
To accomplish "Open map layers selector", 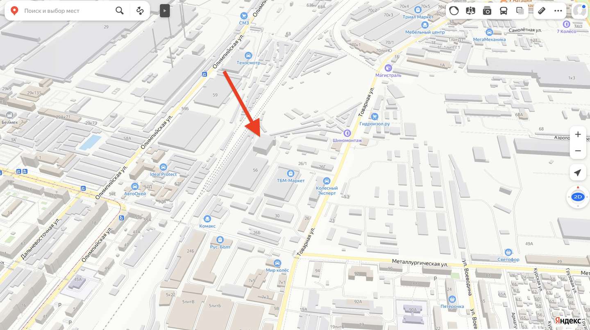I will pos(520,11).
